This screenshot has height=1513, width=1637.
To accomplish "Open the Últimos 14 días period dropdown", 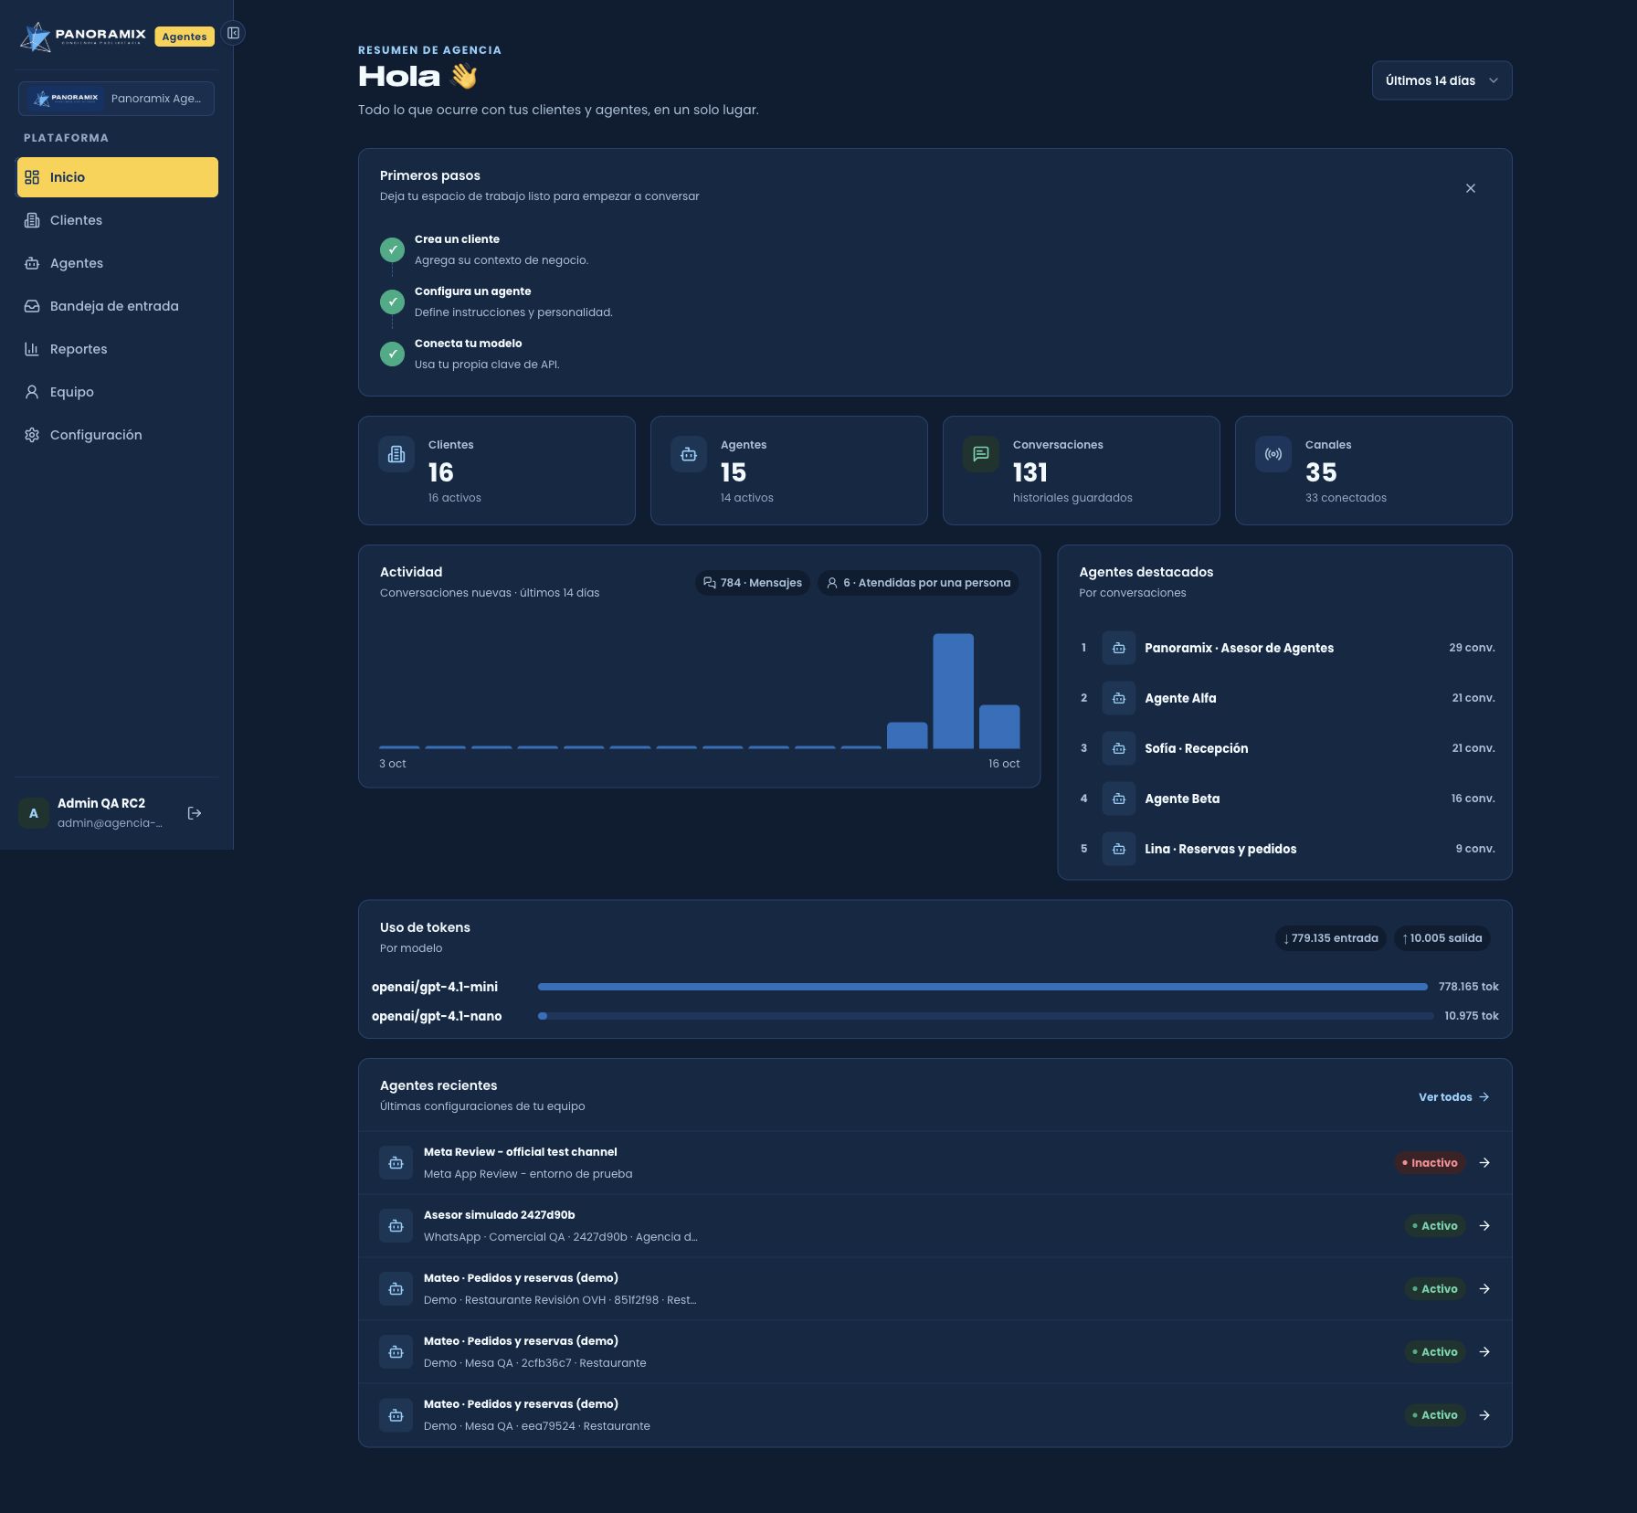I will [1442, 80].
